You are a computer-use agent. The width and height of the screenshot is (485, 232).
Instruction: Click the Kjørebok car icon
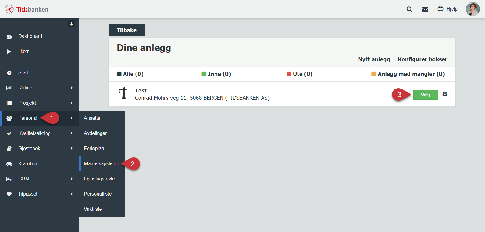click(x=9, y=164)
